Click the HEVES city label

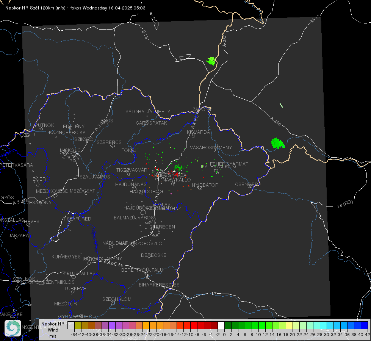(31, 222)
